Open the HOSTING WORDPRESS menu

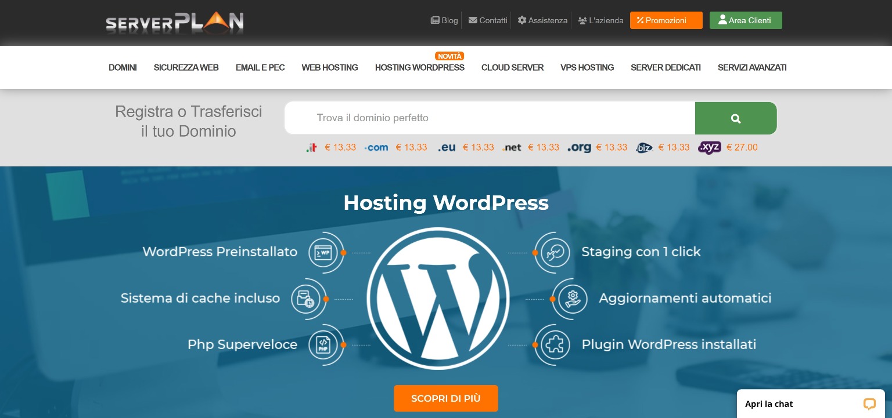point(420,68)
